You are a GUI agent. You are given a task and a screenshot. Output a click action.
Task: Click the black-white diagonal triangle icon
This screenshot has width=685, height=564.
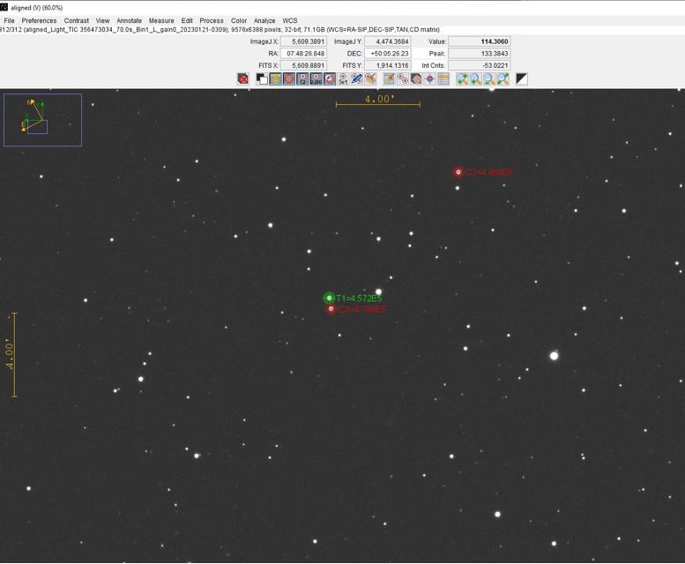pyautogui.click(x=522, y=78)
